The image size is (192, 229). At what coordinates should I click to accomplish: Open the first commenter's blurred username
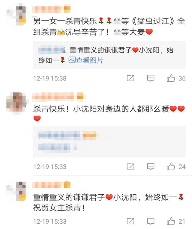51,9
